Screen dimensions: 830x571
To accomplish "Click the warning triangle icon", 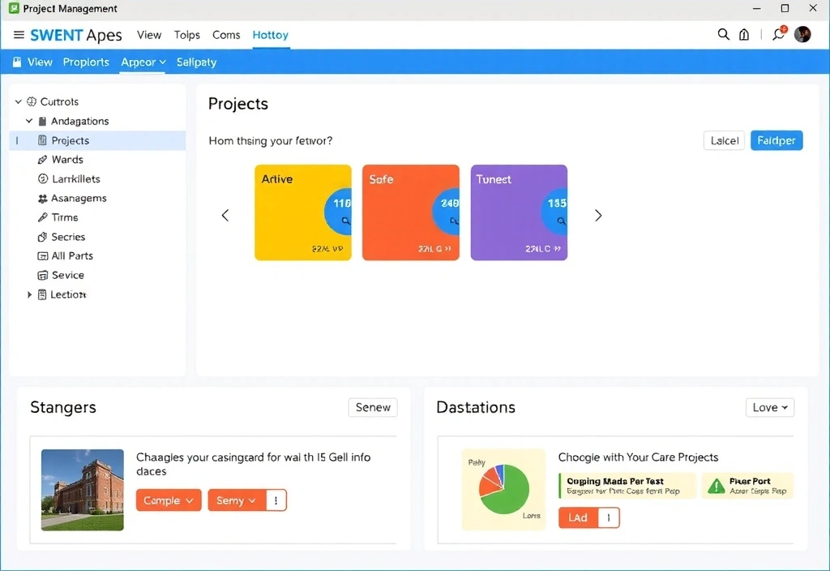I will tap(716, 486).
